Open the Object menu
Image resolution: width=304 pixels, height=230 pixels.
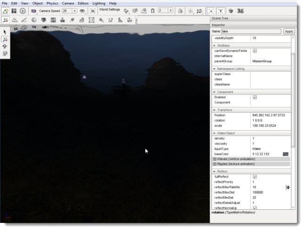click(x=37, y=3)
